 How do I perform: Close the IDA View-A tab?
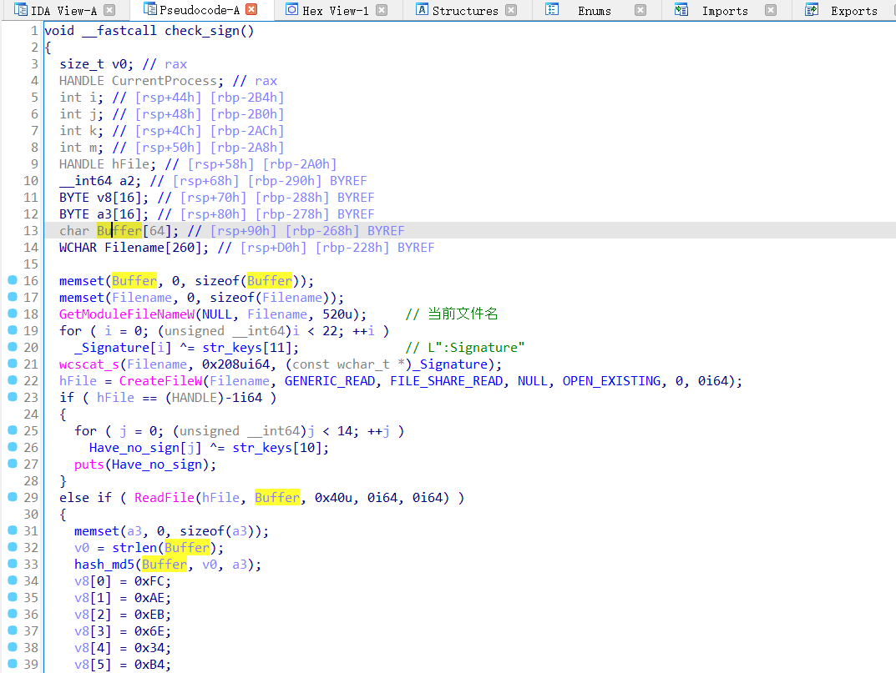[x=109, y=10]
